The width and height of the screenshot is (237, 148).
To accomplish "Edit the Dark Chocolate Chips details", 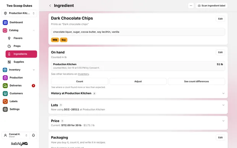I will tap(220, 19).
